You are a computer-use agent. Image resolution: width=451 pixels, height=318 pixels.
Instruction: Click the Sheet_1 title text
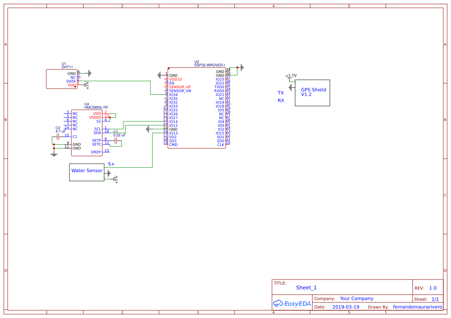(306, 288)
